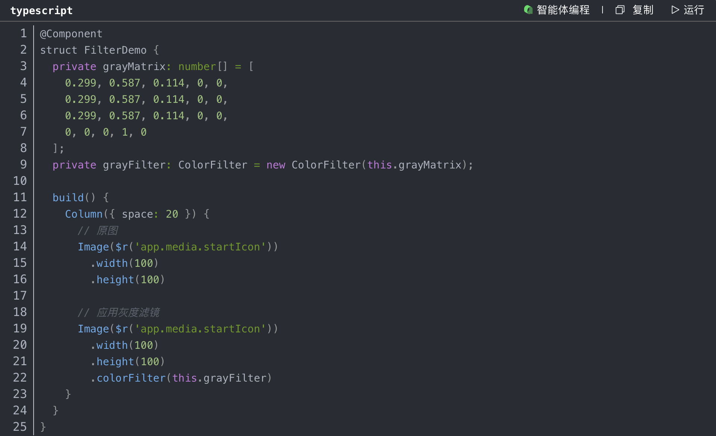Viewport: 716px width, 436px height.
Task: Click the 复制 copy button label
Action: (643, 10)
